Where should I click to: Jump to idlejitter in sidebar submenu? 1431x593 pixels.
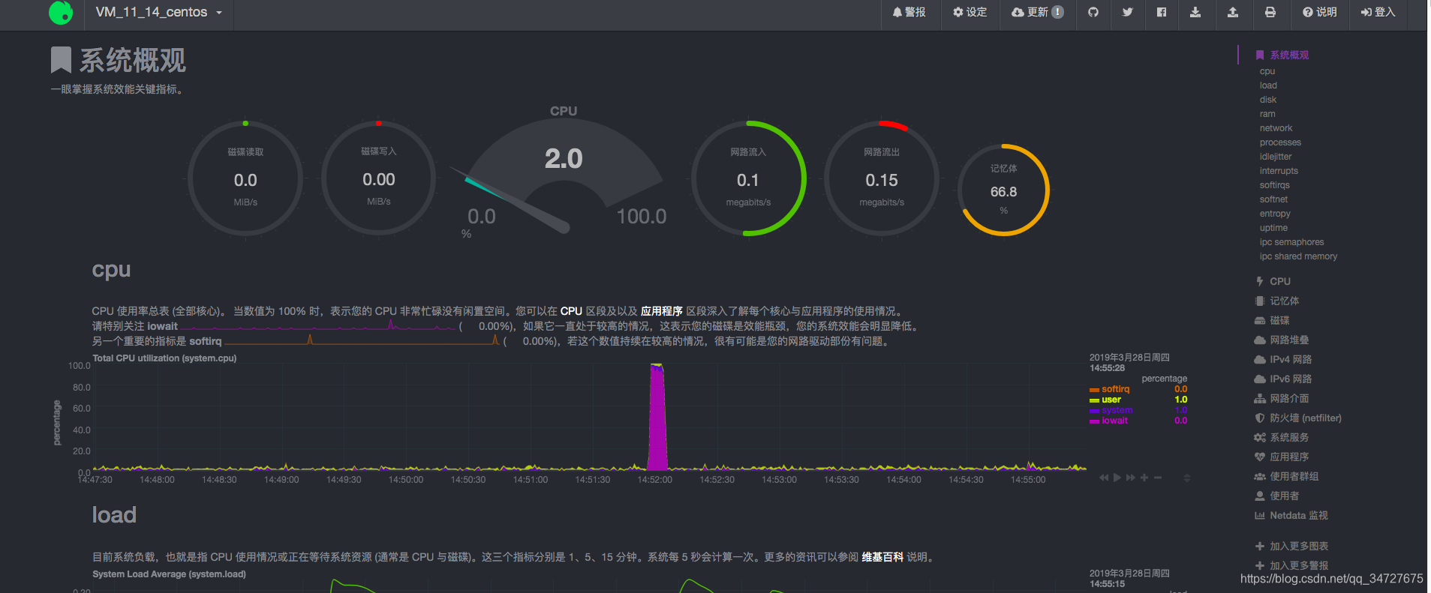[1276, 157]
